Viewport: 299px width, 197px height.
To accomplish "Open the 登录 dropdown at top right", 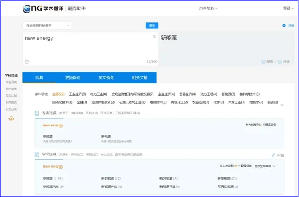I will [x=288, y=8].
